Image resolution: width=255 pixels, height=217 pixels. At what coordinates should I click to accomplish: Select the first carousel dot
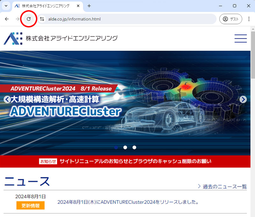(116, 147)
